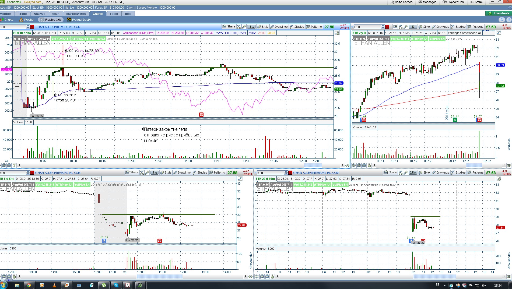512x289 pixels.
Task: Open the Messages envelope
Action: pos(427,2)
